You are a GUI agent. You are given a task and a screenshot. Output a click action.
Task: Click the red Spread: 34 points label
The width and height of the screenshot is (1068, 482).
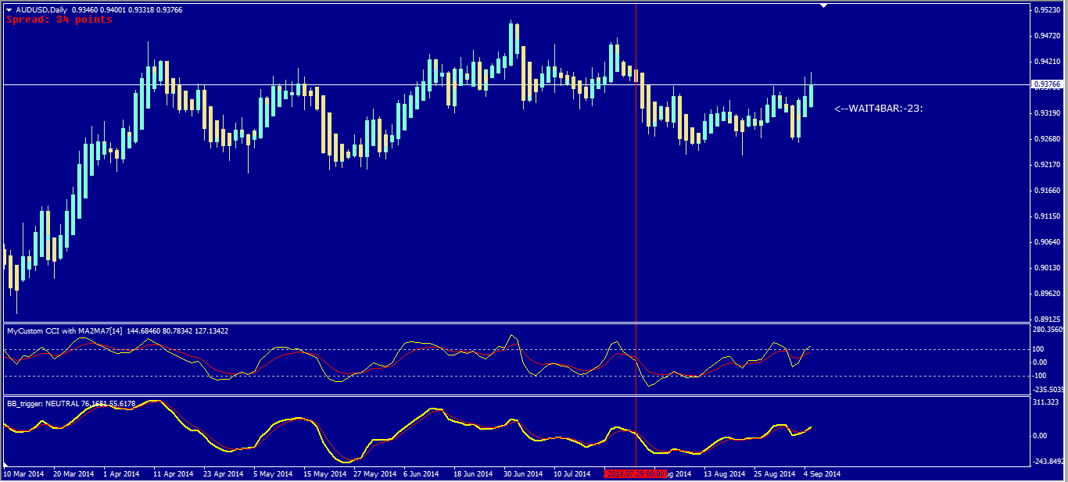click(59, 20)
